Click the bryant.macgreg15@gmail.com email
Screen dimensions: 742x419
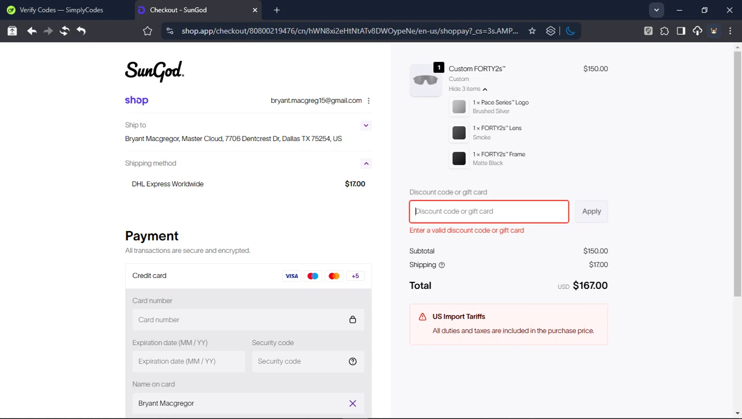pos(316,100)
